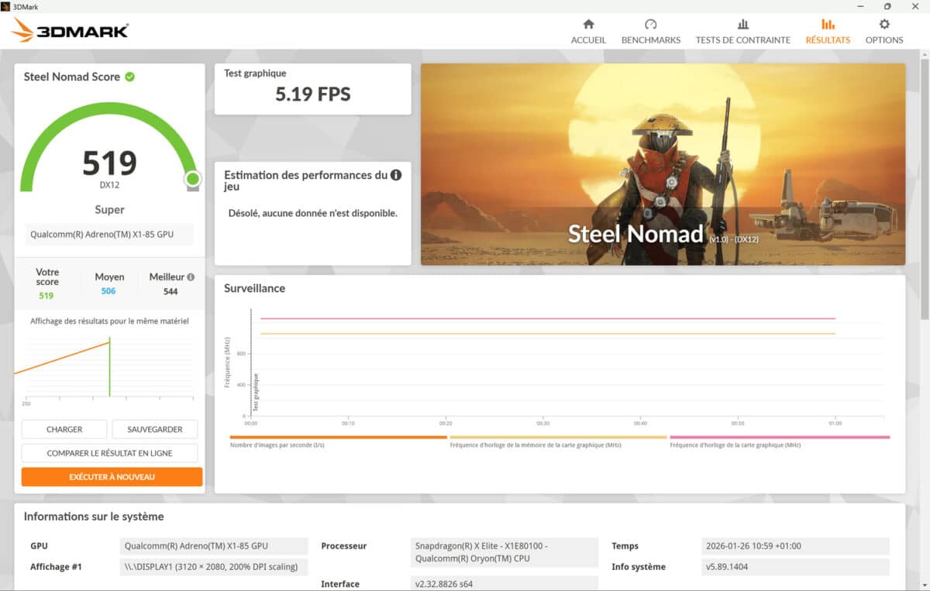Run again with EXÉCUTER À NOUVEAU
Viewport: 930px width, 591px height.
click(112, 477)
